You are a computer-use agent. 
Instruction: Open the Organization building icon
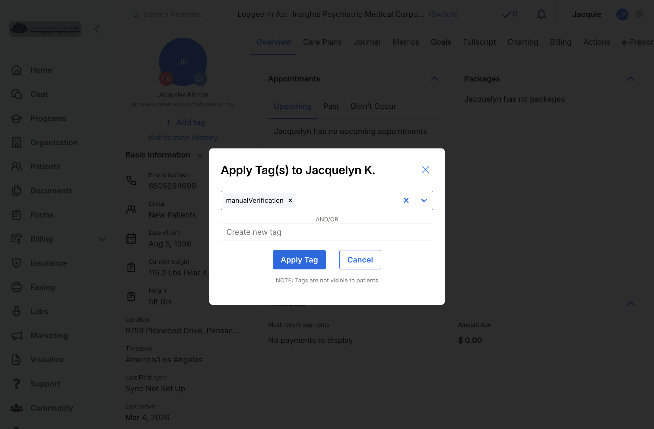[17, 142]
